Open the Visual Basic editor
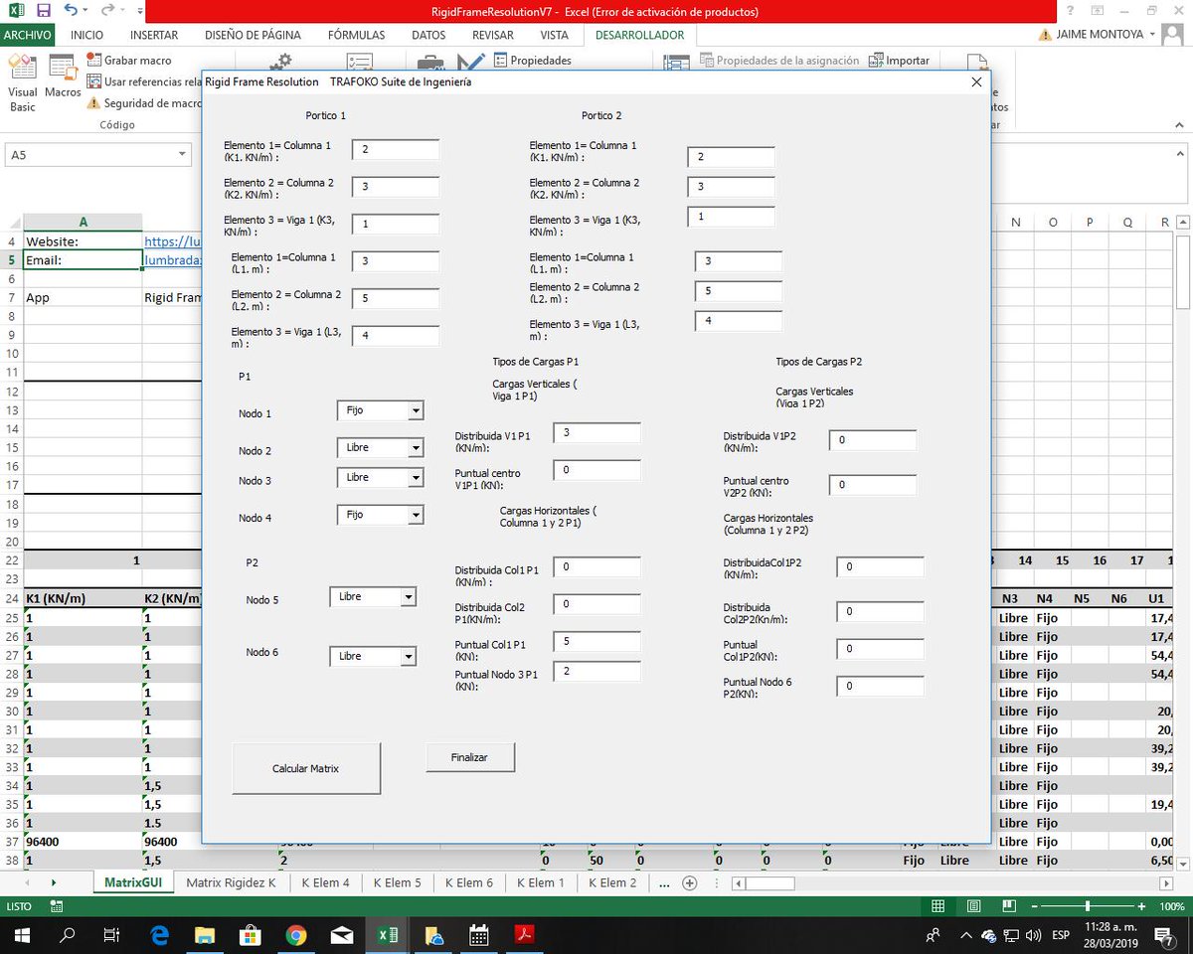 pyautogui.click(x=22, y=83)
